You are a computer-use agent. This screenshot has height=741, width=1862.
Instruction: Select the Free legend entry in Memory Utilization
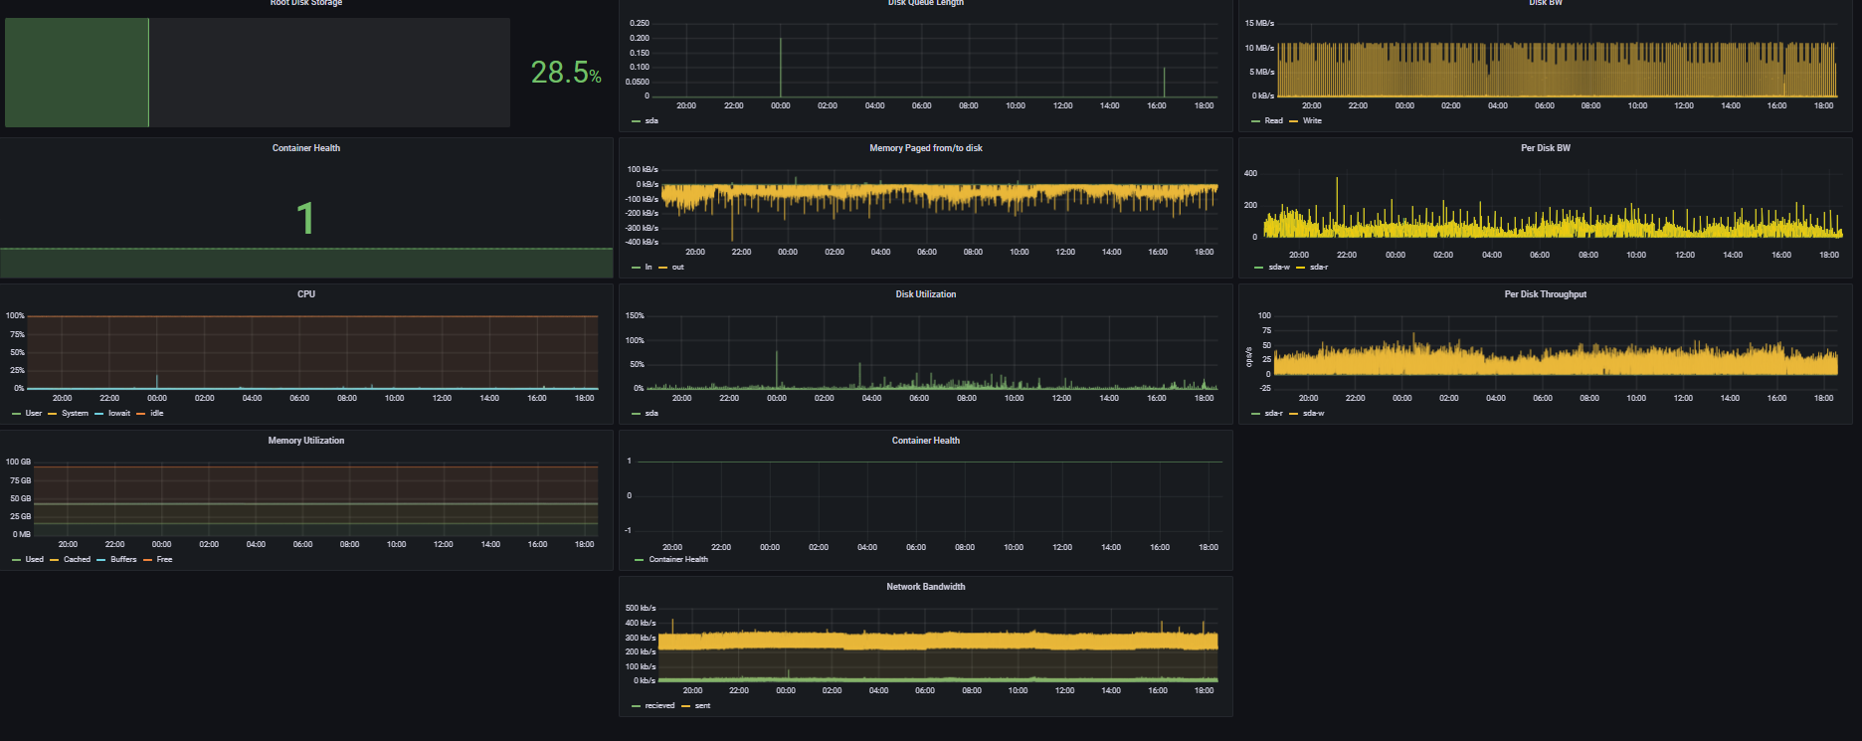[x=164, y=560]
